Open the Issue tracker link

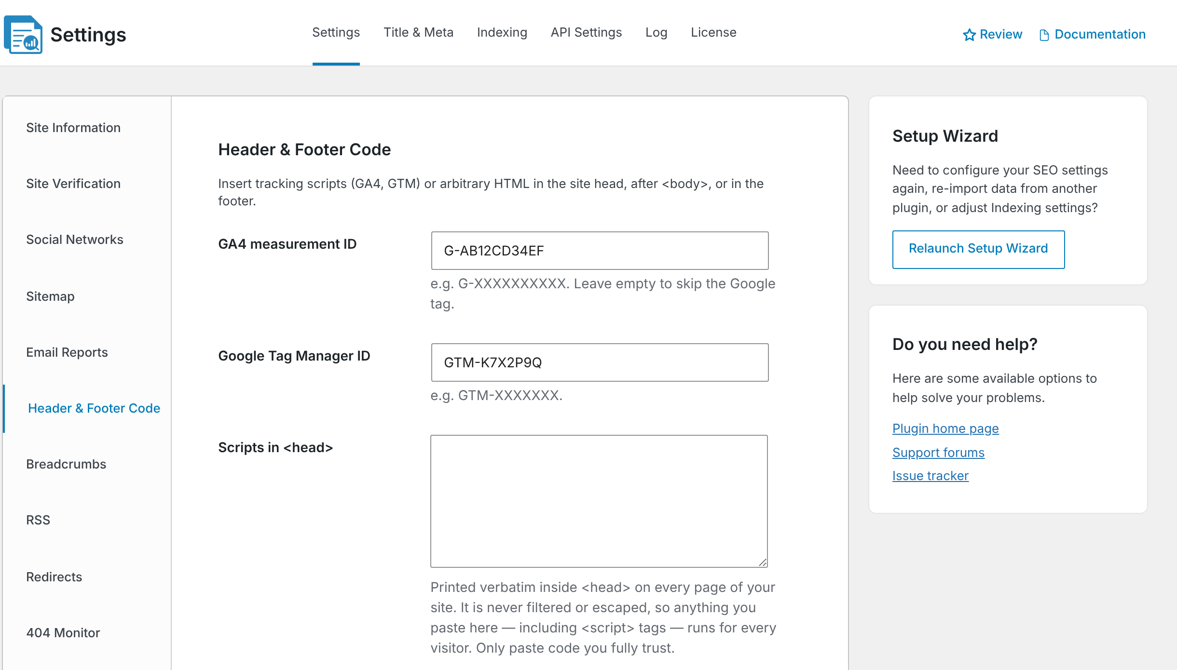point(931,476)
